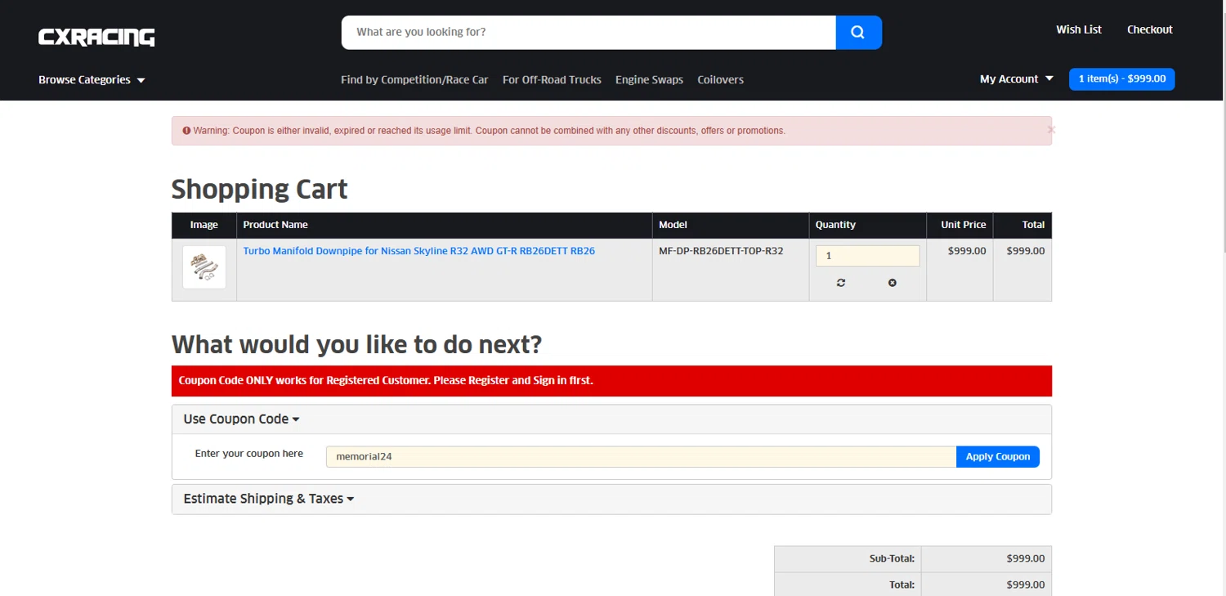Screen dimensions: 1226x596
Task: Click the 'Enter your coupon here' label
Action: click(249, 454)
